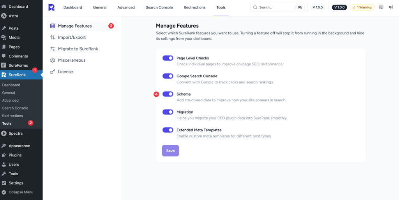This screenshot has width=399, height=200.
Task: Save the feature settings
Action: pyautogui.click(x=170, y=151)
